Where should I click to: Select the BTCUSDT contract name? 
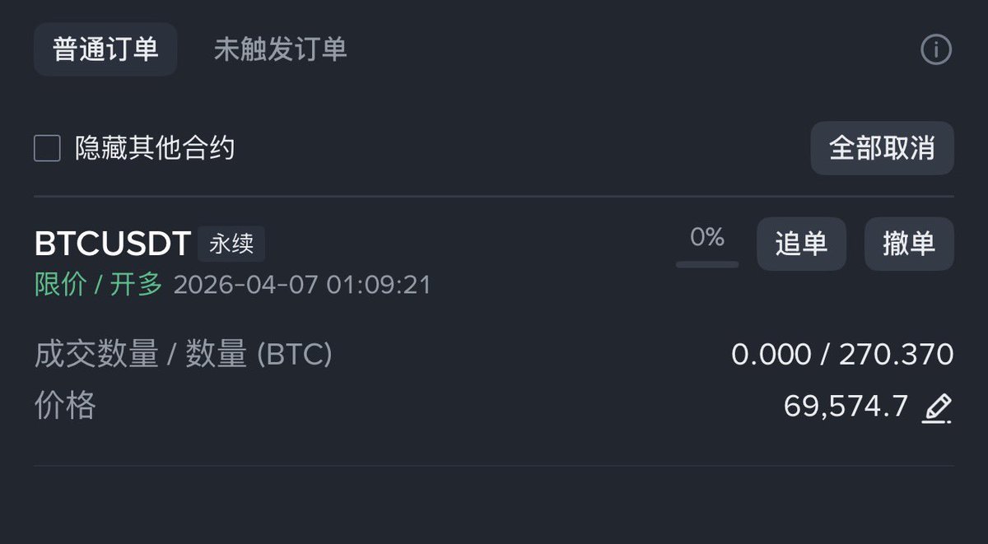(112, 244)
